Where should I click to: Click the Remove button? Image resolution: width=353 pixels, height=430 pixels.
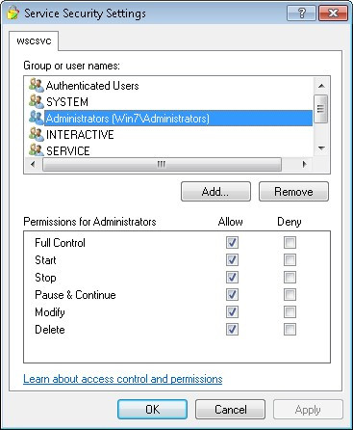[x=293, y=192]
